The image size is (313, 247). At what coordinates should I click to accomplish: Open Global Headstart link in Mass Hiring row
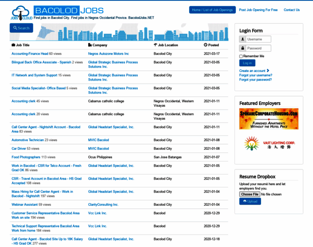click(111, 191)
